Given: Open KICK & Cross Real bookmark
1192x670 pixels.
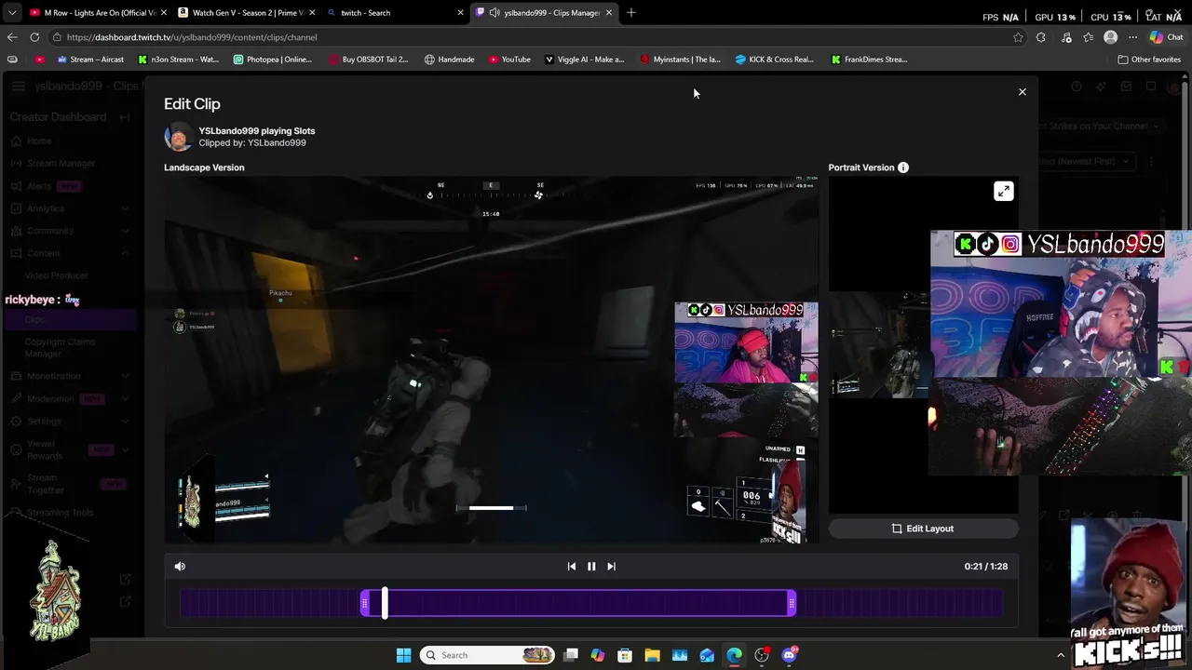Looking at the screenshot, I should [774, 60].
